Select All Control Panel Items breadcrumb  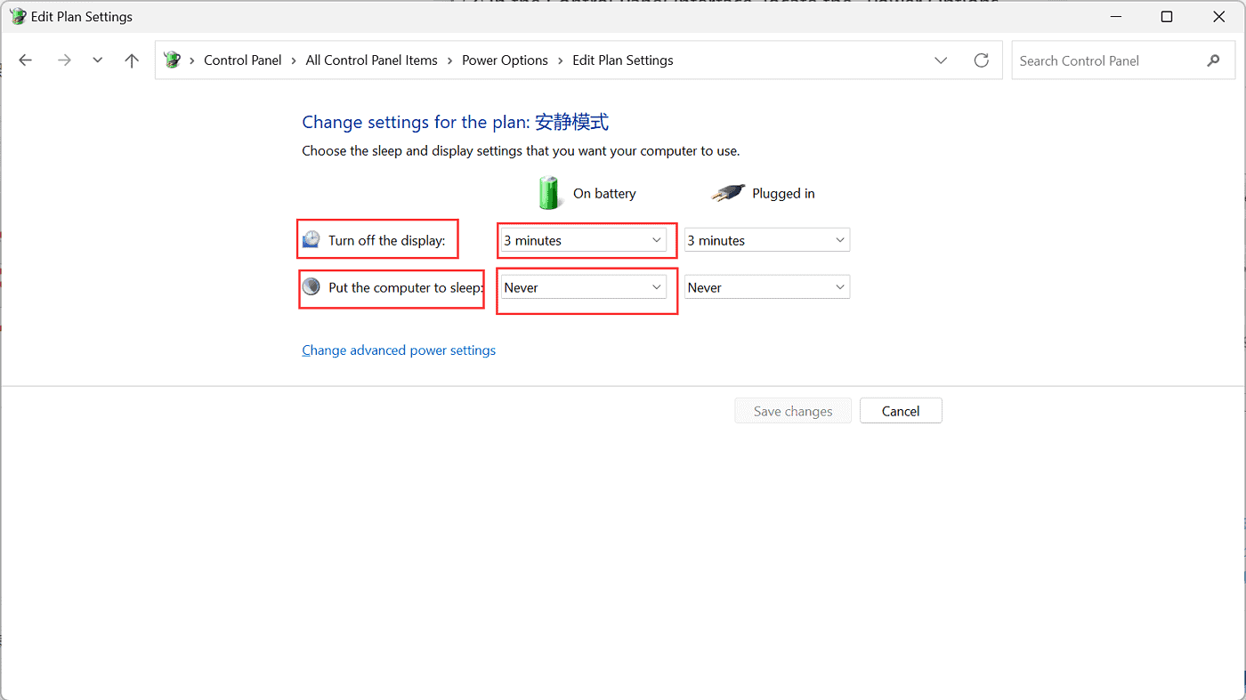tap(371, 60)
